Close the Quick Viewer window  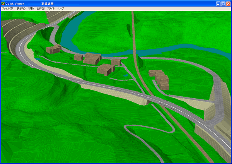coord(228,4)
